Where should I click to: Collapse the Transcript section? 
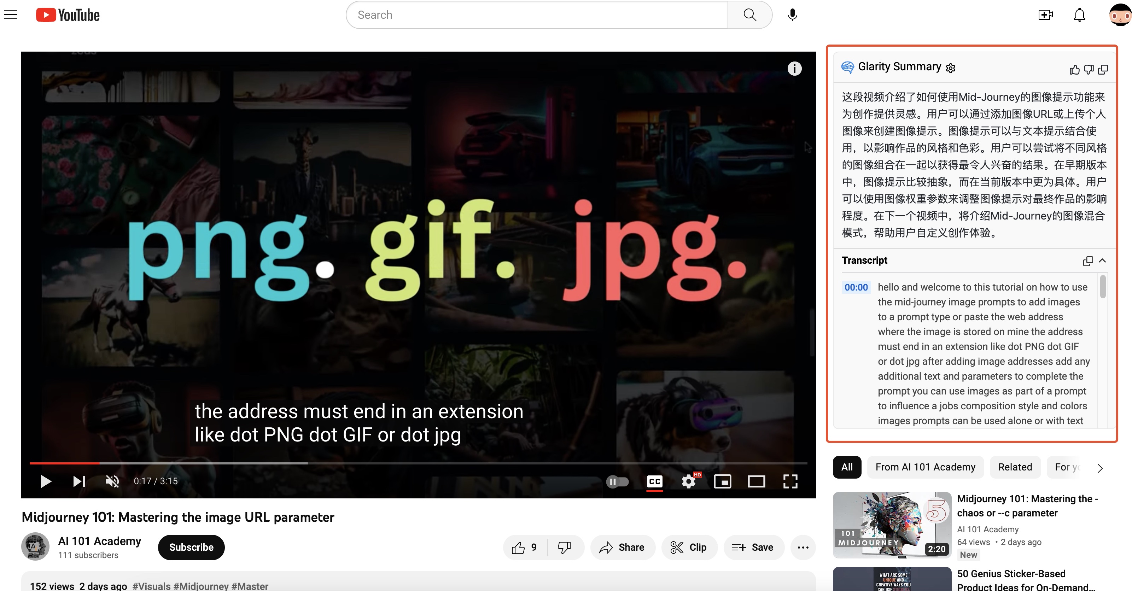(x=1103, y=261)
